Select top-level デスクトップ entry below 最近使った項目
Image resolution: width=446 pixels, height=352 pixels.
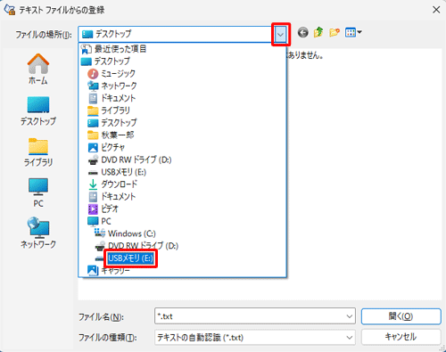click(x=183, y=61)
